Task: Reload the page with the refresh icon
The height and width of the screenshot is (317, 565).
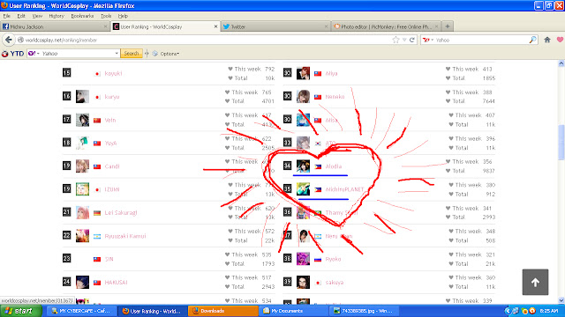Action: pos(412,40)
